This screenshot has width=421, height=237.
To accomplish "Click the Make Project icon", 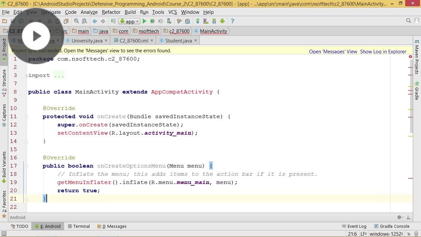I will point(113,21).
